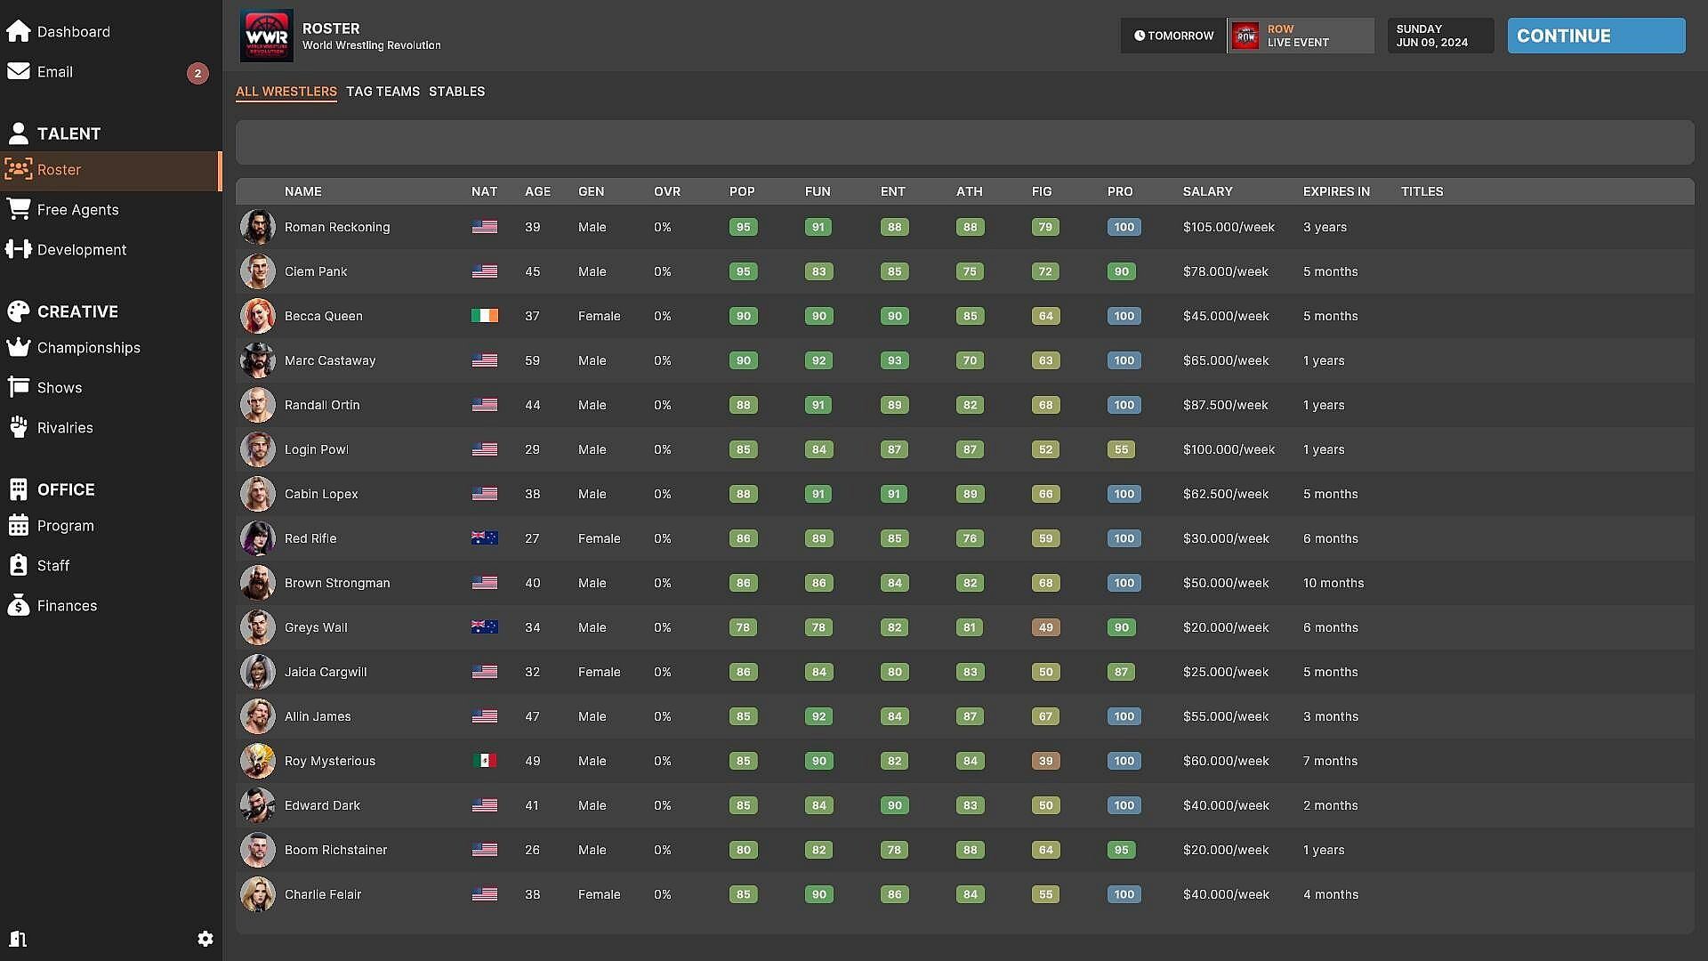Click the exit door icon
This screenshot has width=1708, height=961.
point(18,939)
